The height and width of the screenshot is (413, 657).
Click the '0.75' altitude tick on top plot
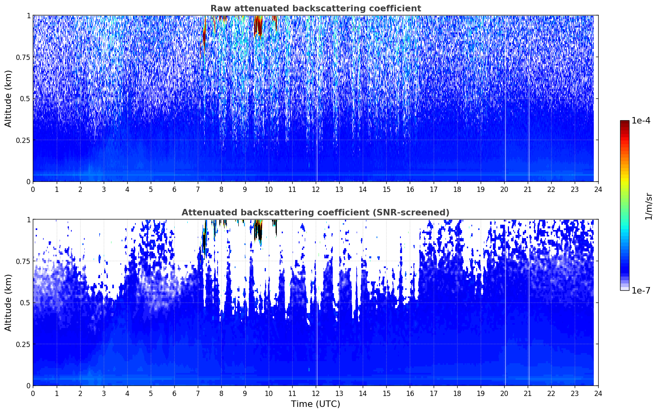(23, 57)
